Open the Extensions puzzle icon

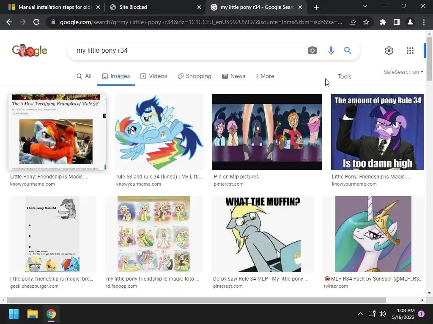tap(383, 22)
